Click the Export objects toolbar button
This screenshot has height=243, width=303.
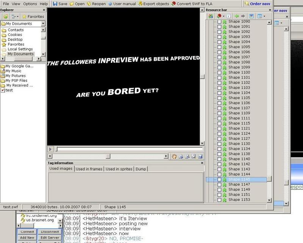click(x=153, y=4)
